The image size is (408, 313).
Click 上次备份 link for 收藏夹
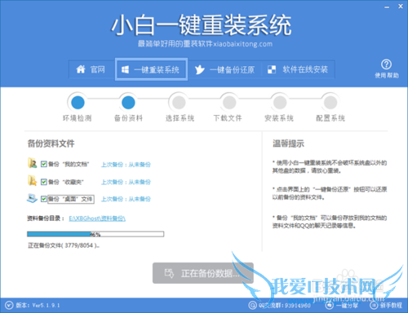pyautogui.click(x=126, y=182)
